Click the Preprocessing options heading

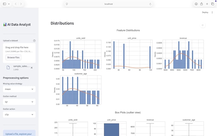16,78
